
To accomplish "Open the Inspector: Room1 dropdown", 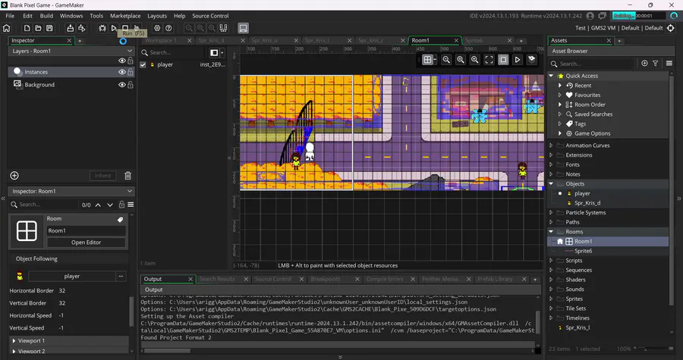I will coord(129,191).
